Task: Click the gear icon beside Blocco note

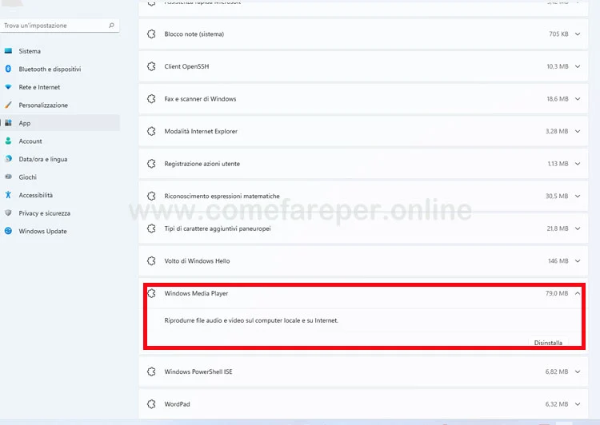Action: click(151, 34)
